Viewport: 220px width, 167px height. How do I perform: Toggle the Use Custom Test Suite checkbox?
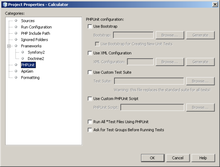(x=90, y=73)
